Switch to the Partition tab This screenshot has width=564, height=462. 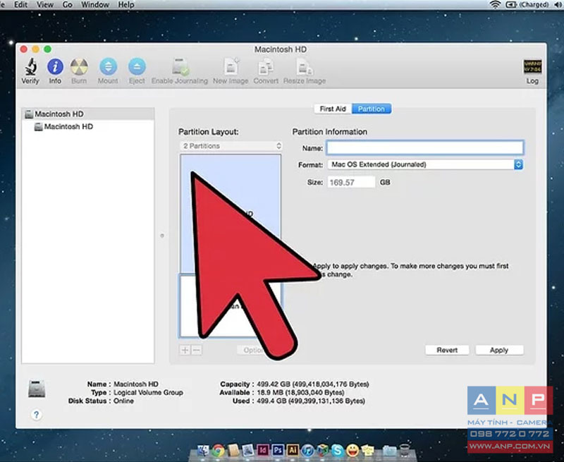click(x=372, y=109)
